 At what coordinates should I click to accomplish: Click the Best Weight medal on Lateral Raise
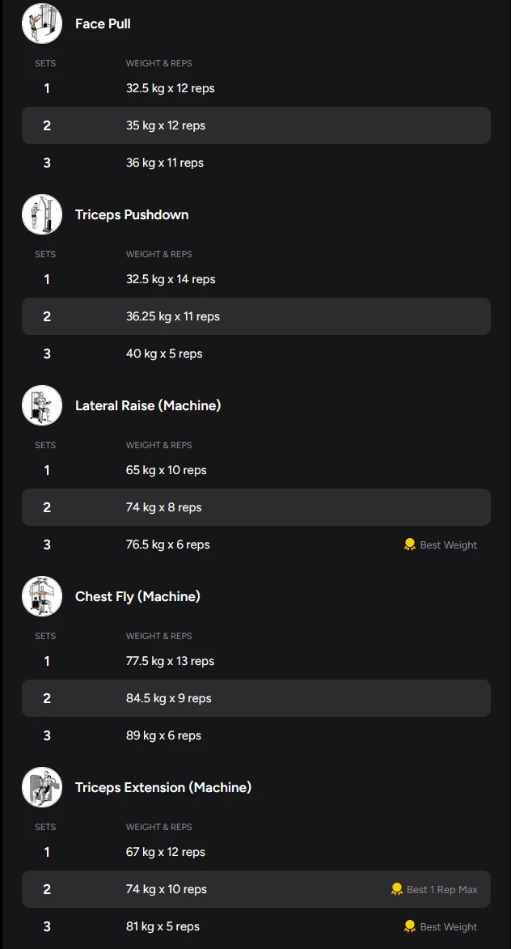pyautogui.click(x=410, y=544)
